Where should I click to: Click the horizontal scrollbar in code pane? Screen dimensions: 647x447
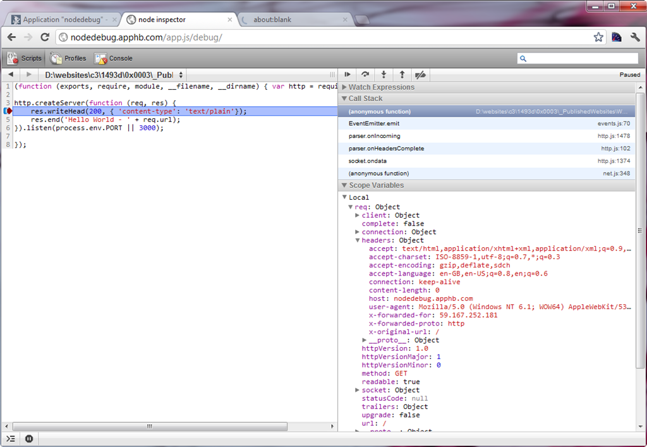point(150,426)
